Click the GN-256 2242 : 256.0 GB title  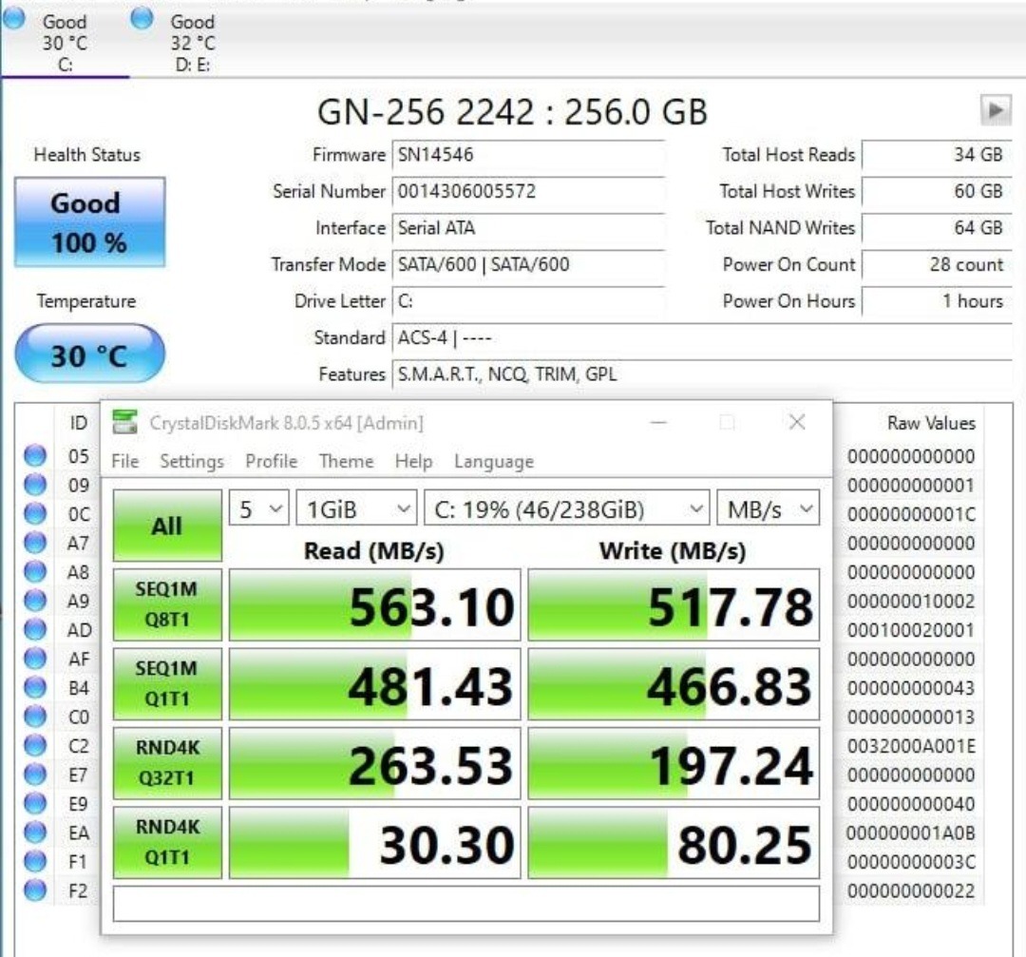pyautogui.click(x=512, y=112)
